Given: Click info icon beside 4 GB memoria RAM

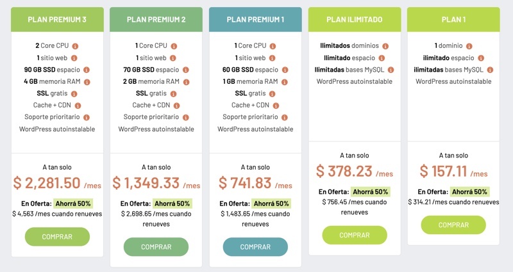Looking at the screenshot, I should pyautogui.click(x=87, y=82).
